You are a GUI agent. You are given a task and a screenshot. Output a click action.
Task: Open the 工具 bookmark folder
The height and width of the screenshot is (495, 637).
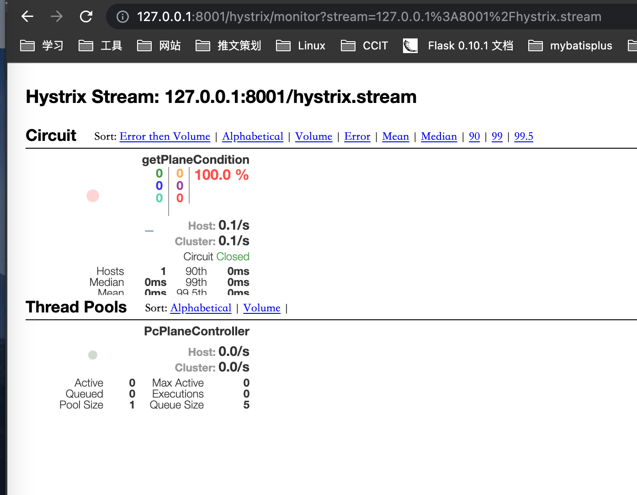(101, 46)
